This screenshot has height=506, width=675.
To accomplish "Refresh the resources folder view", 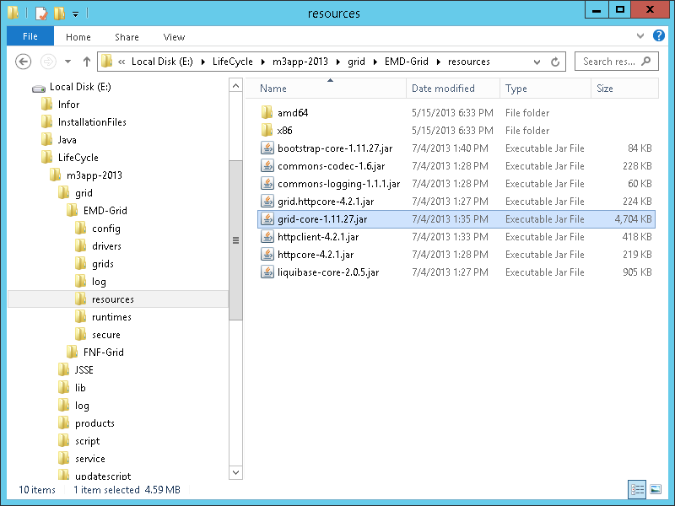I will pyautogui.click(x=555, y=62).
